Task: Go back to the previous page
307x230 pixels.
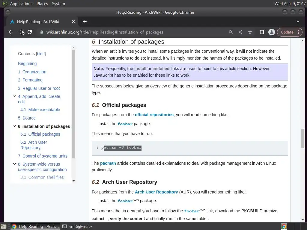Action: pos(10,32)
